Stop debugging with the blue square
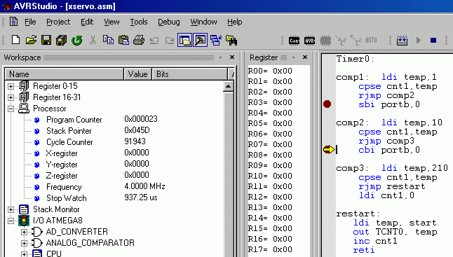 pyautogui.click(x=433, y=40)
